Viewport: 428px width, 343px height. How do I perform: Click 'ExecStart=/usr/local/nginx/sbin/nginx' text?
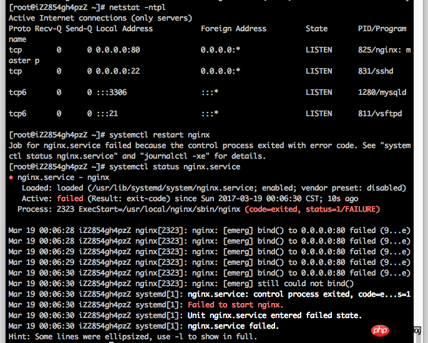tap(160, 209)
